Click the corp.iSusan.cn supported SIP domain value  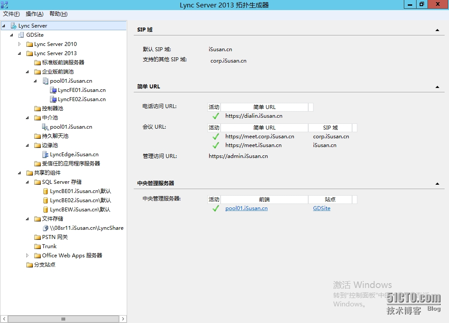pyautogui.click(x=228, y=61)
